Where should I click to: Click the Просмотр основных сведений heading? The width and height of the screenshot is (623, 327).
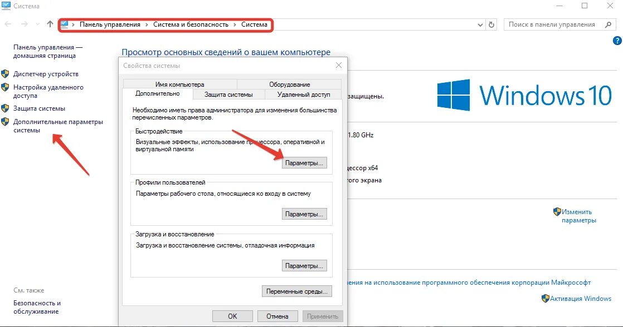226,52
